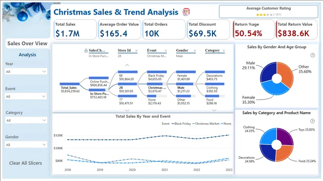Open the Year slicer dropdown
The height and width of the screenshot is (181, 323).
pyautogui.click(x=26, y=71)
